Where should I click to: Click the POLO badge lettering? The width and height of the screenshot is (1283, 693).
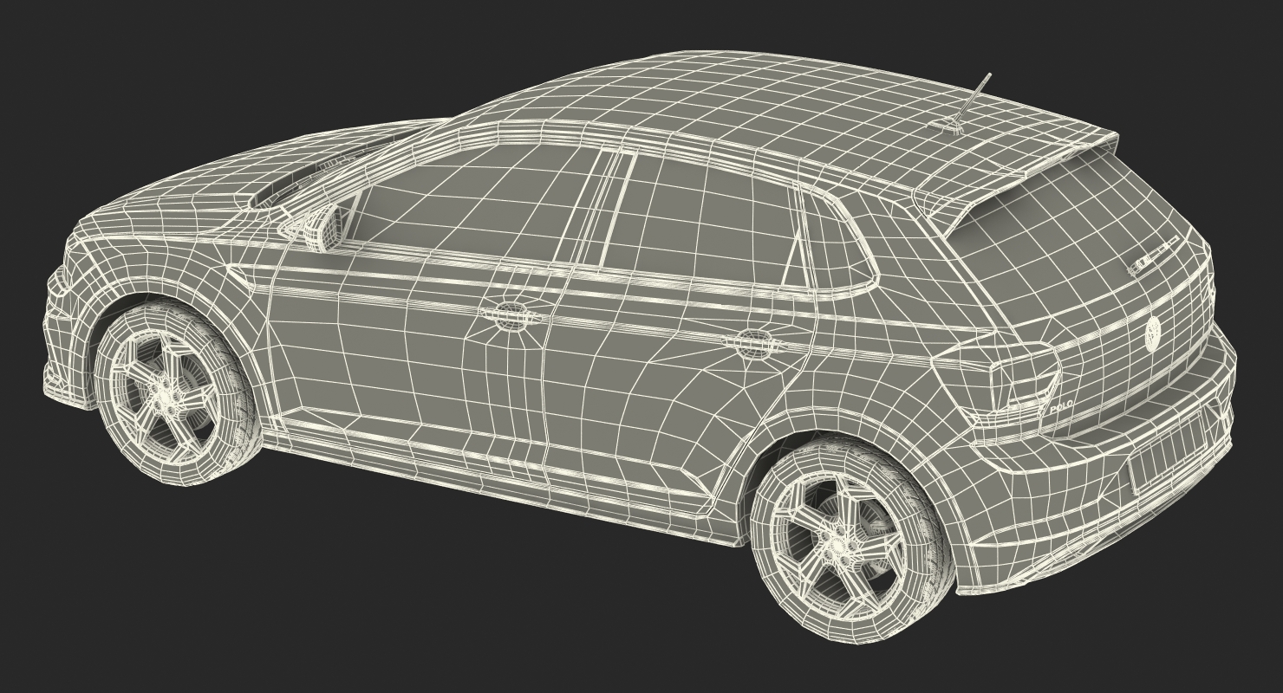(1061, 405)
